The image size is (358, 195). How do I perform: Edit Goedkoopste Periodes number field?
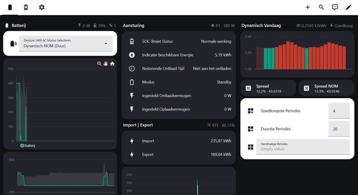click(339, 111)
